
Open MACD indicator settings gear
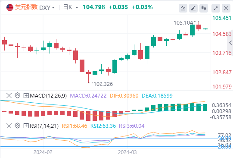click(18, 95)
